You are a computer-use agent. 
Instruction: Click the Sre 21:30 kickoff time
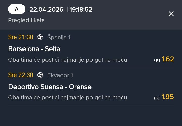(x=21, y=37)
